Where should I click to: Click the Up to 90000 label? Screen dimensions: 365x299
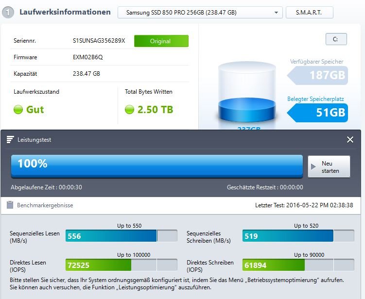coord(309,255)
